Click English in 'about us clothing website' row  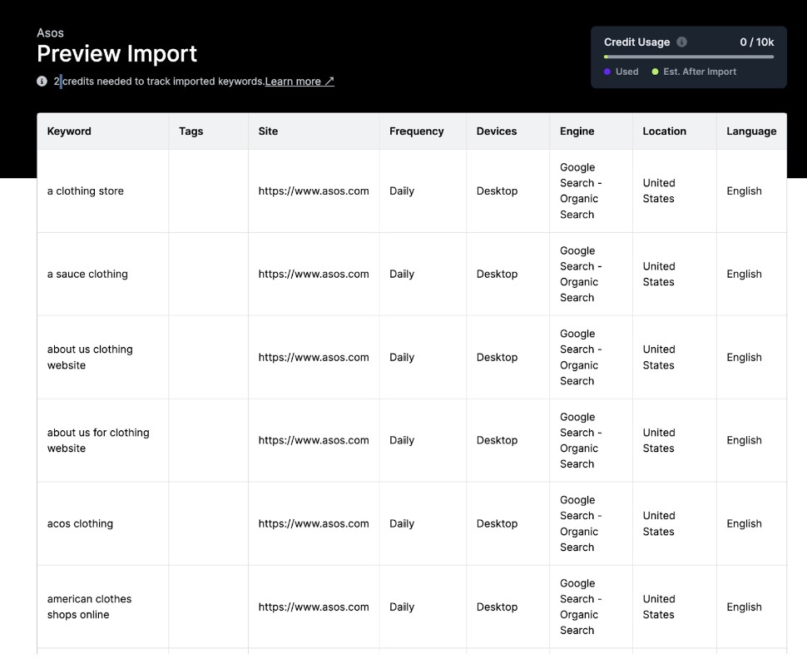[744, 357]
